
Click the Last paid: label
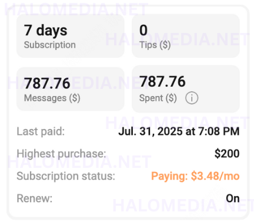(41, 131)
